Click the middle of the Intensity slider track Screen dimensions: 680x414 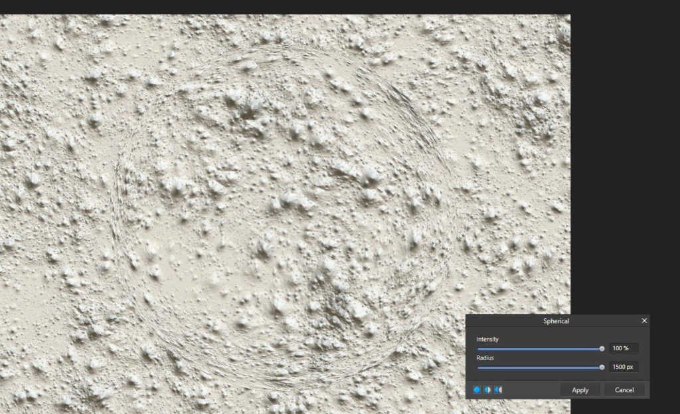539,349
